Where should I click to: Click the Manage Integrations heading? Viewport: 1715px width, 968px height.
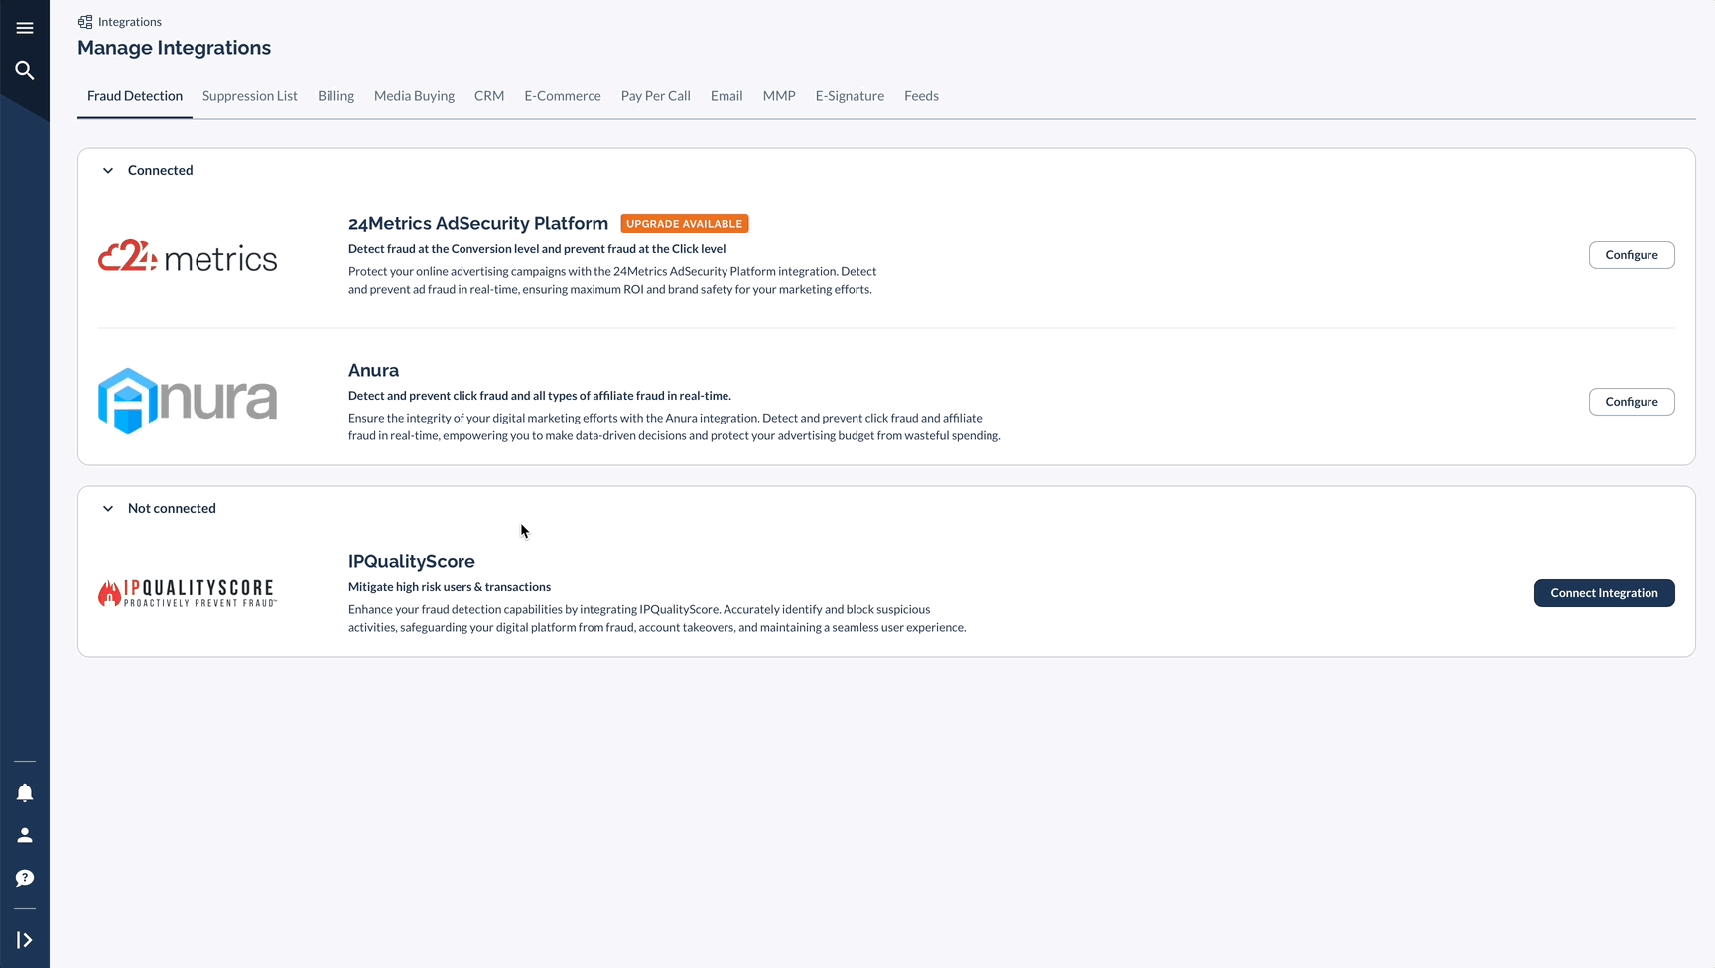[x=175, y=48]
